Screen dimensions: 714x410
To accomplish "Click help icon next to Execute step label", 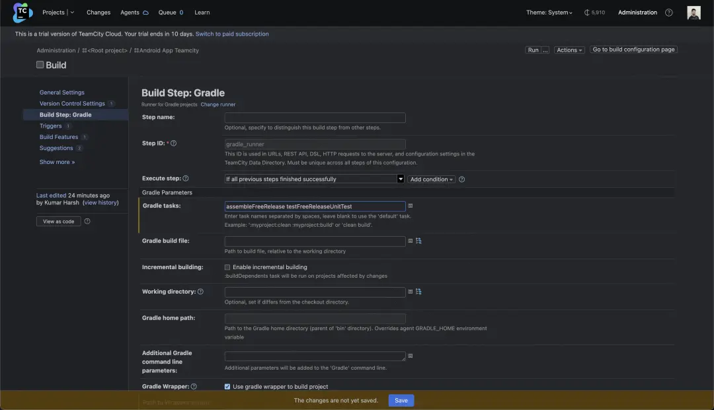I will [x=186, y=179].
